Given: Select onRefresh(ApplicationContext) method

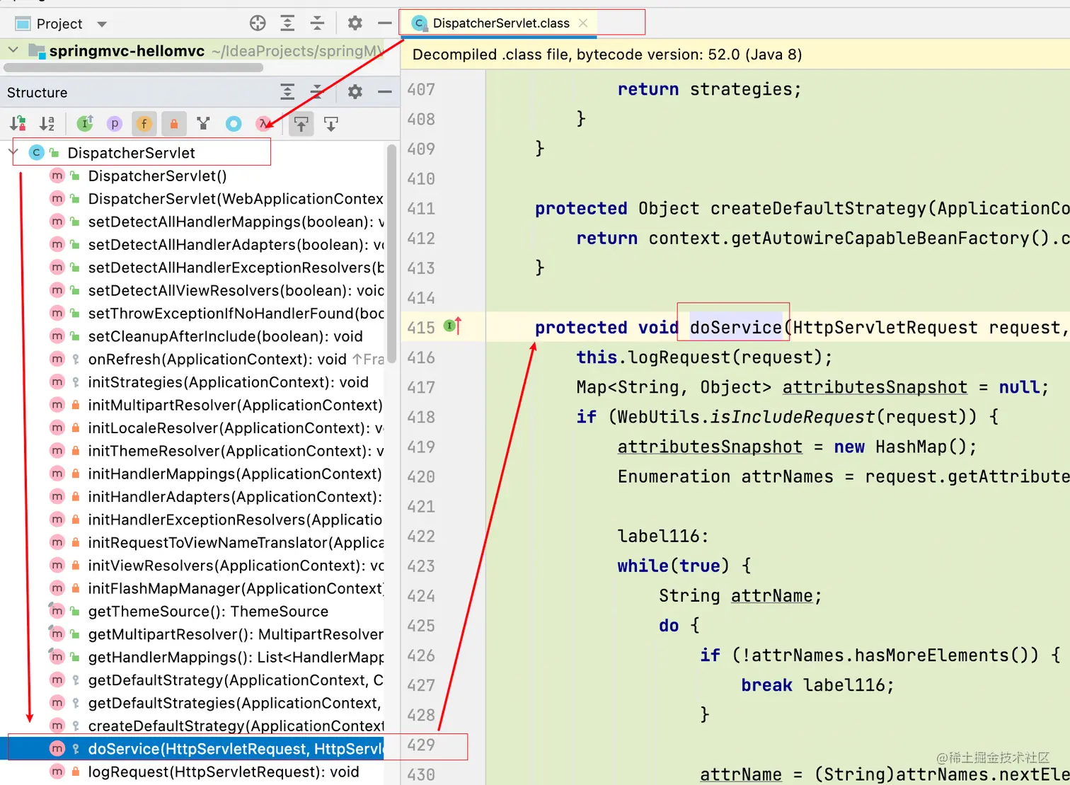Looking at the screenshot, I should [x=236, y=359].
